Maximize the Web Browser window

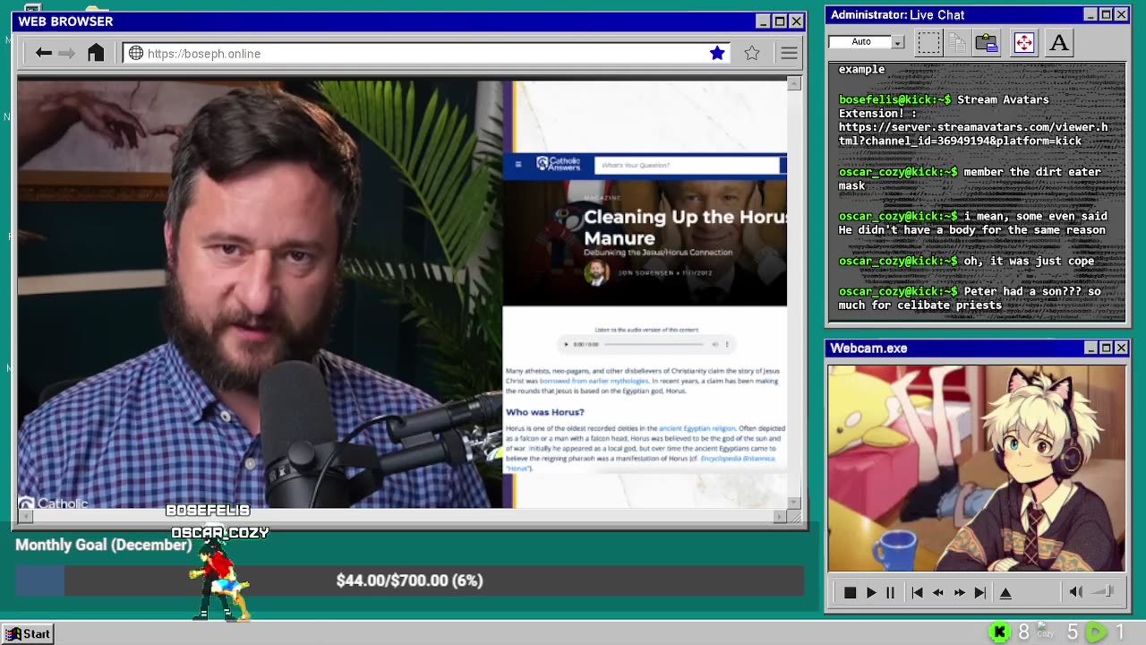point(779,21)
